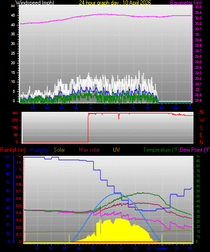Select the 30.2 barometer axis value

pyautogui.click(x=199, y=23)
